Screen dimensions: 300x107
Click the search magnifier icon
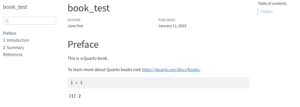[7, 21]
